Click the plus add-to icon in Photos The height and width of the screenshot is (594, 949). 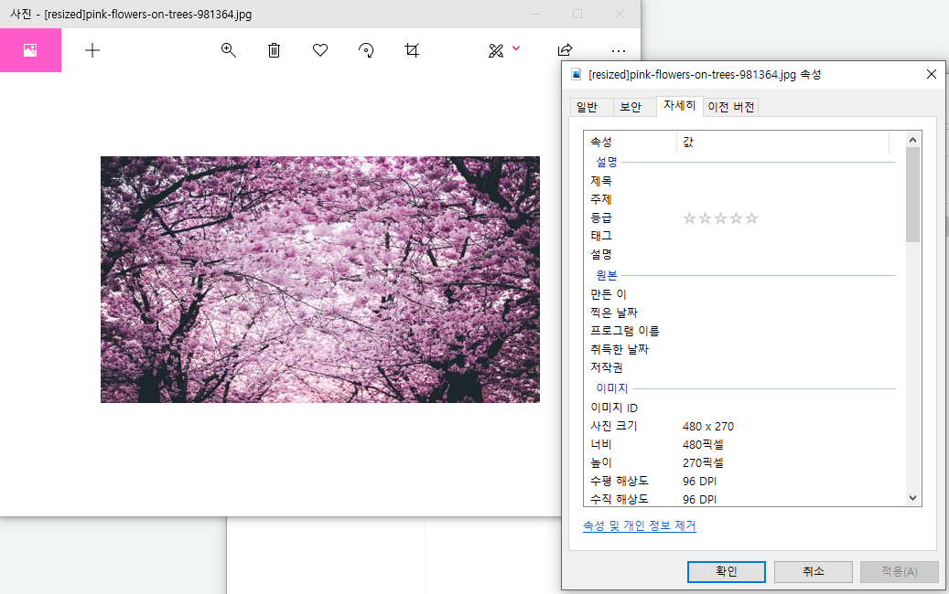click(92, 50)
